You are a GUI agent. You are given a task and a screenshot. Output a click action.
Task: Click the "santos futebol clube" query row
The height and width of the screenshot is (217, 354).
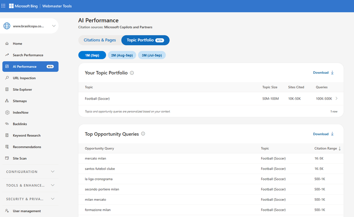(x=211, y=169)
